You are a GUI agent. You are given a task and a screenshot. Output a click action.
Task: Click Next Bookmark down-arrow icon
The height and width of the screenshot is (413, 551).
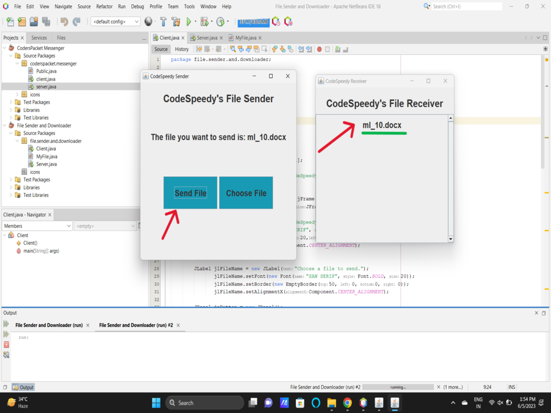pos(282,49)
